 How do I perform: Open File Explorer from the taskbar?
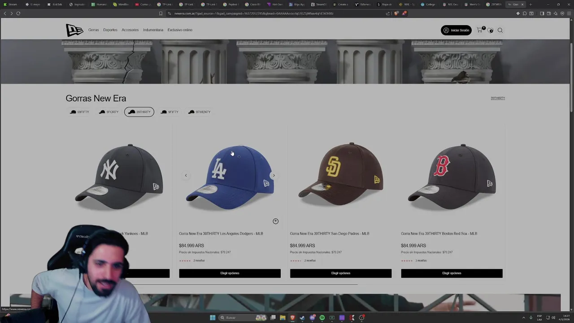[x=283, y=318]
